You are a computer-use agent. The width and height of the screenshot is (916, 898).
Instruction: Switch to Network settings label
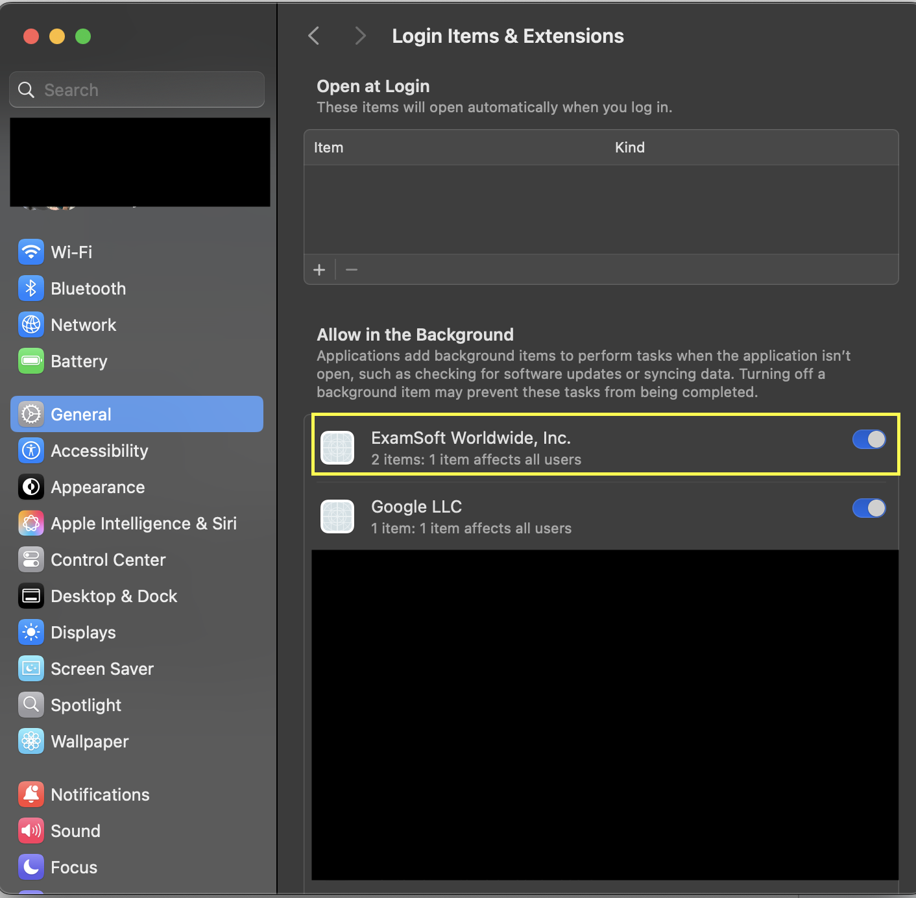pyautogui.click(x=84, y=324)
